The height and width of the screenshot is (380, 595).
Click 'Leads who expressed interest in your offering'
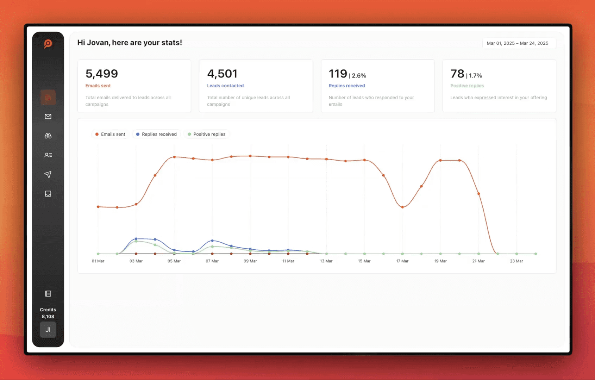[x=499, y=98]
